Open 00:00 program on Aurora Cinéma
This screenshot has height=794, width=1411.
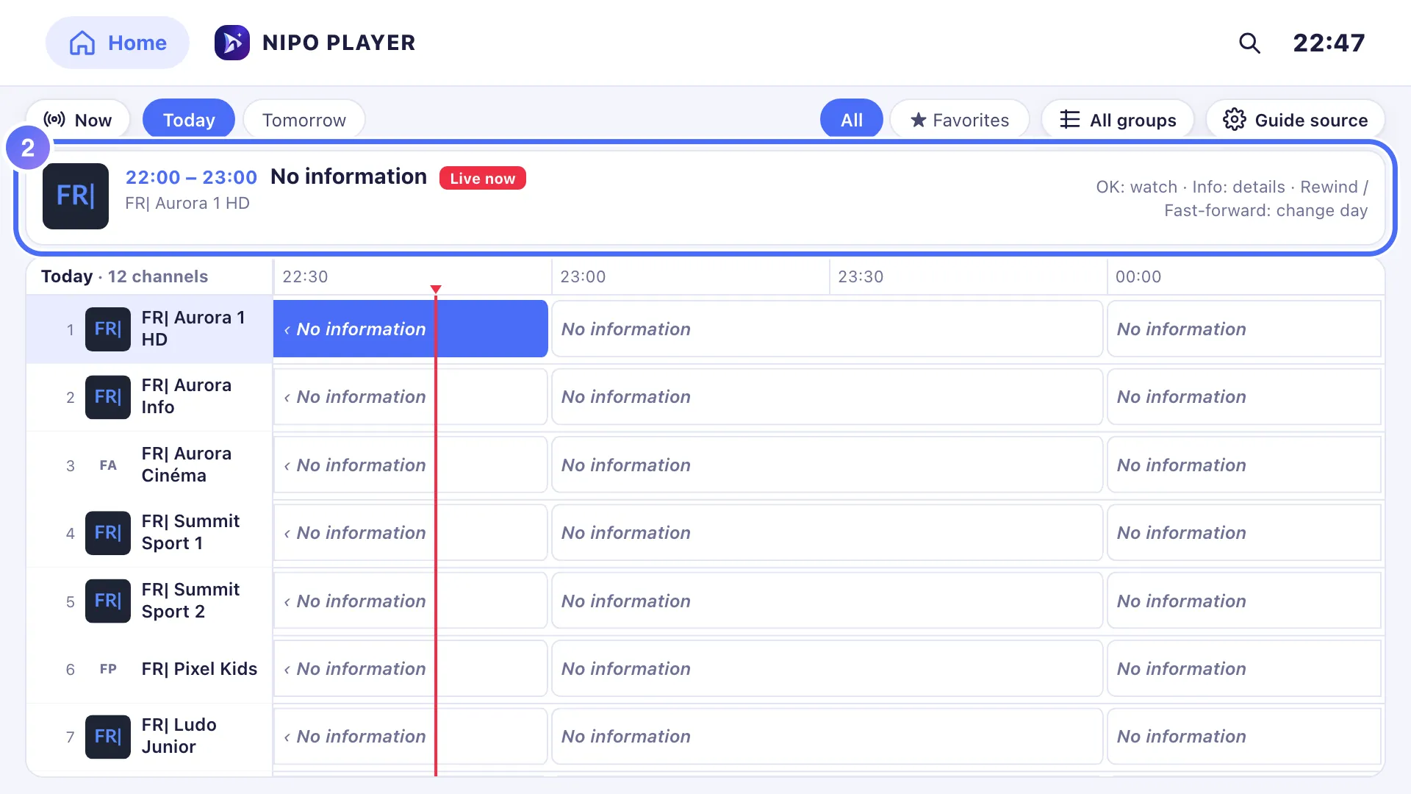point(1244,465)
